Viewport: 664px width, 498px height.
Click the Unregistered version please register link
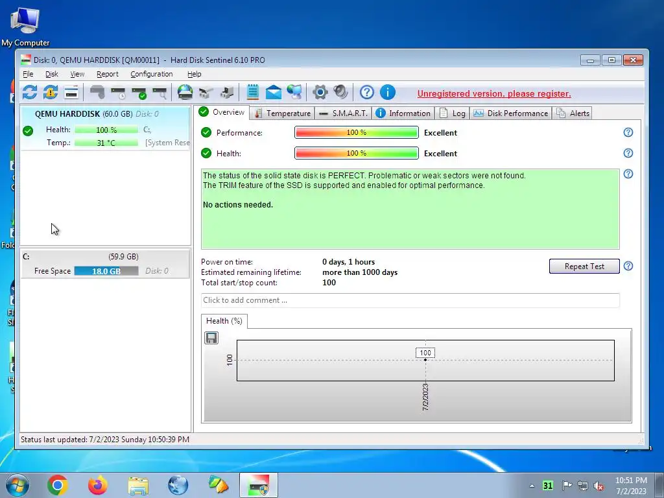[493, 93]
